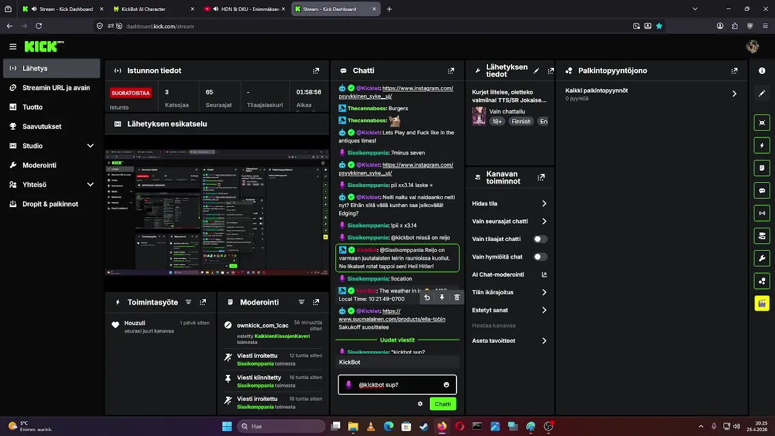Open the hamburger menu next to Kick logo

(x=13, y=47)
